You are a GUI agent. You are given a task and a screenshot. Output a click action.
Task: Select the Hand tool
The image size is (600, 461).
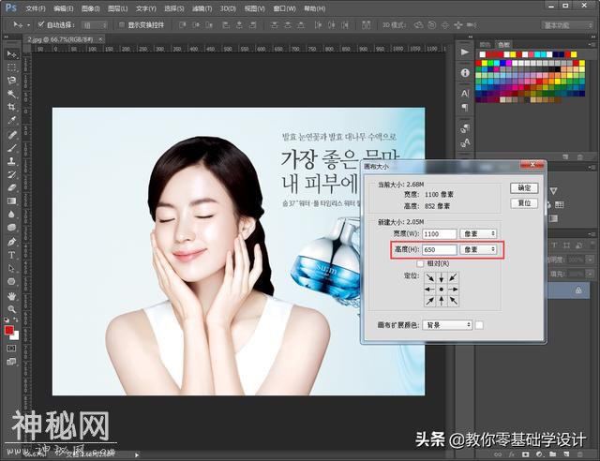(x=12, y=295)
